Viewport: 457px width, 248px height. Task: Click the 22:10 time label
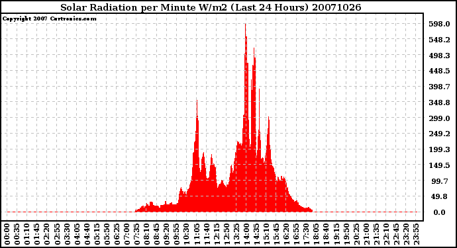click(x=385, y=234)
